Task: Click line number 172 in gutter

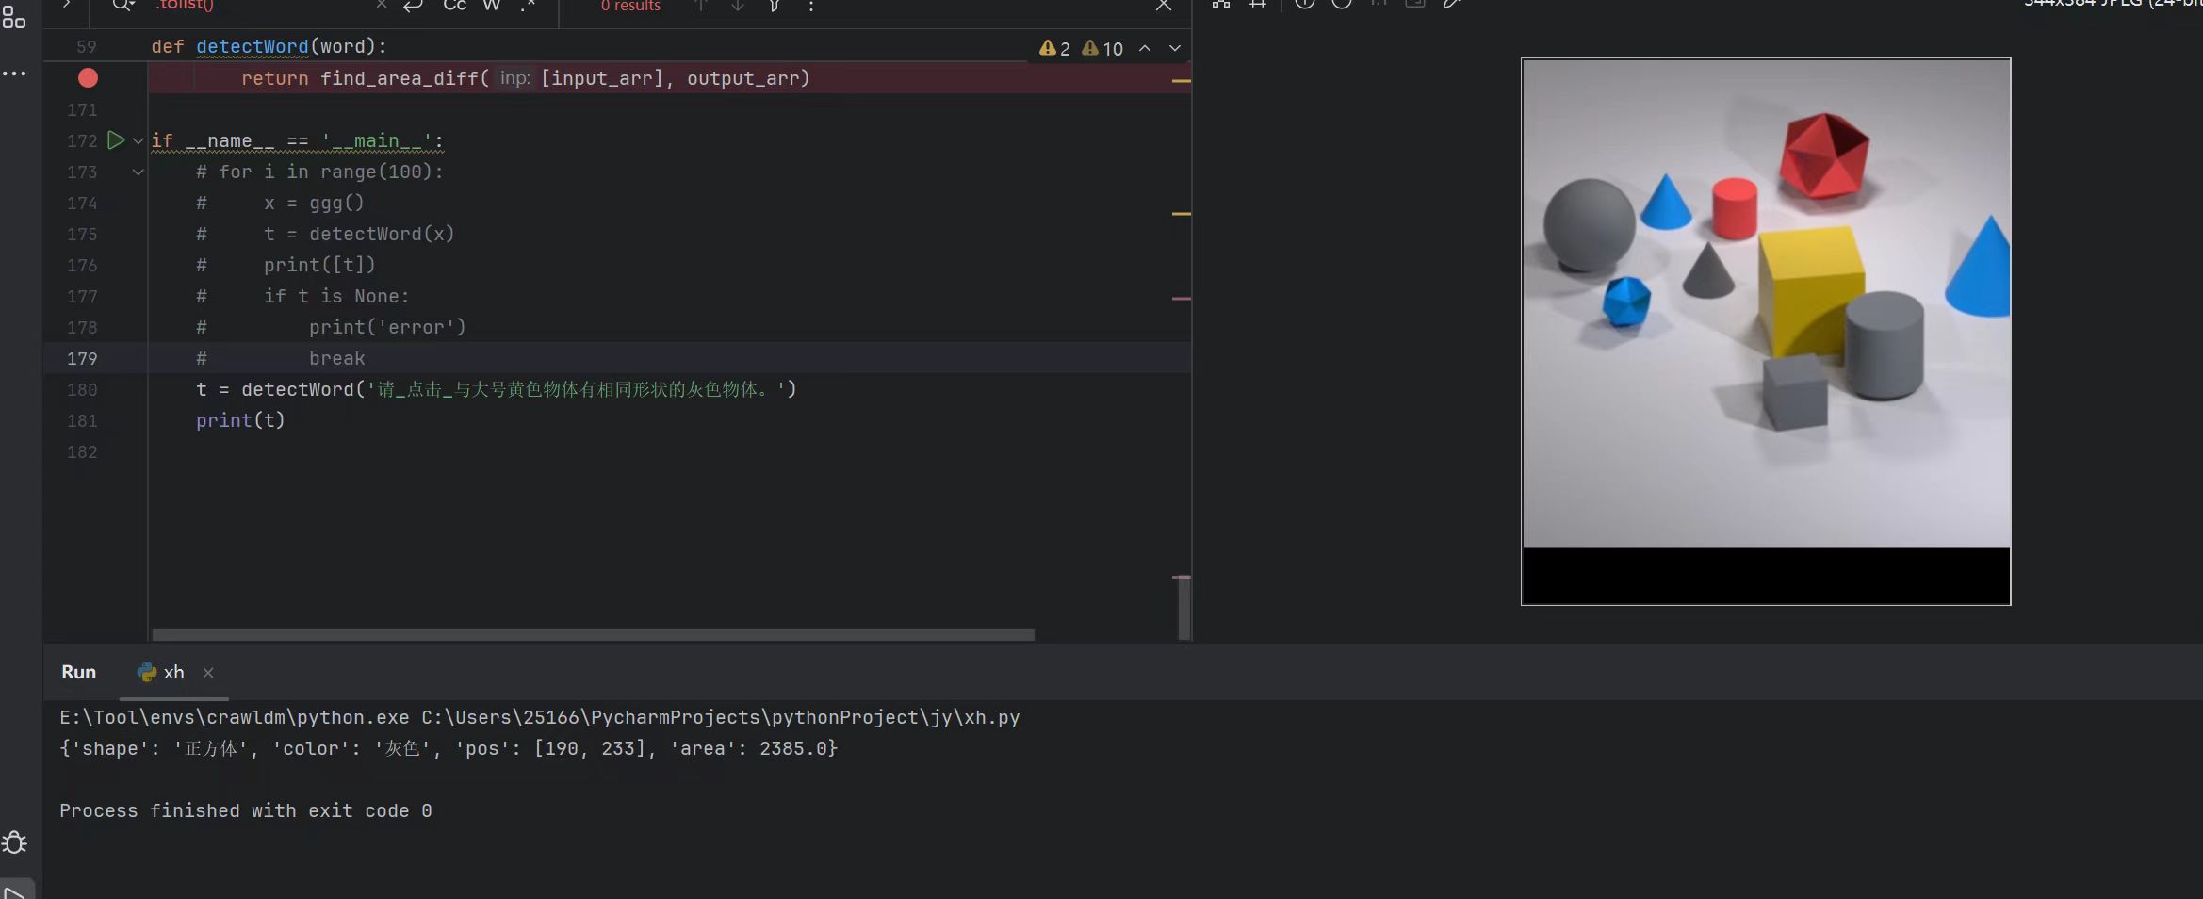Action: coord(82,141)
